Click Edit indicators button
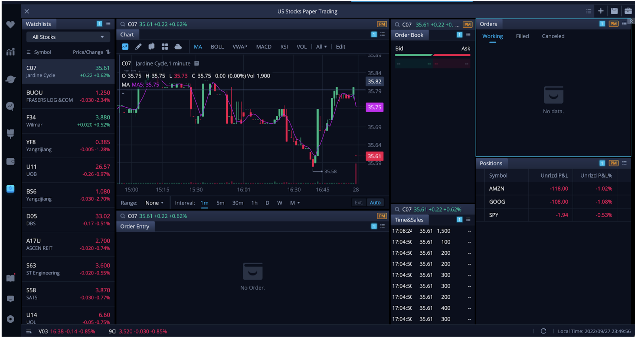Viewport: 637px width, 338px height. point(340,47)
